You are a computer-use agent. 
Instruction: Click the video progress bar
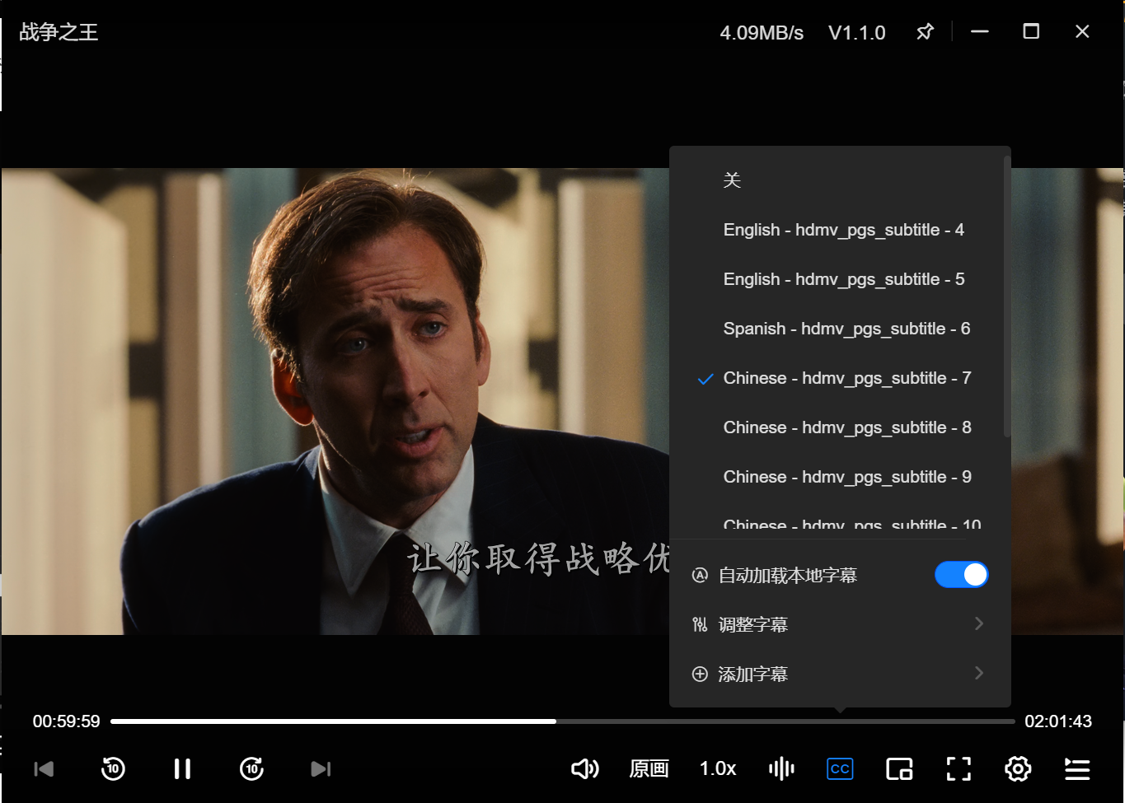click(x=562, y=721)
